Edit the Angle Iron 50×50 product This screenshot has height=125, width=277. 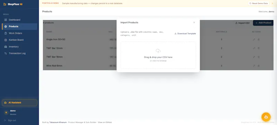click(x=254, y=39)
